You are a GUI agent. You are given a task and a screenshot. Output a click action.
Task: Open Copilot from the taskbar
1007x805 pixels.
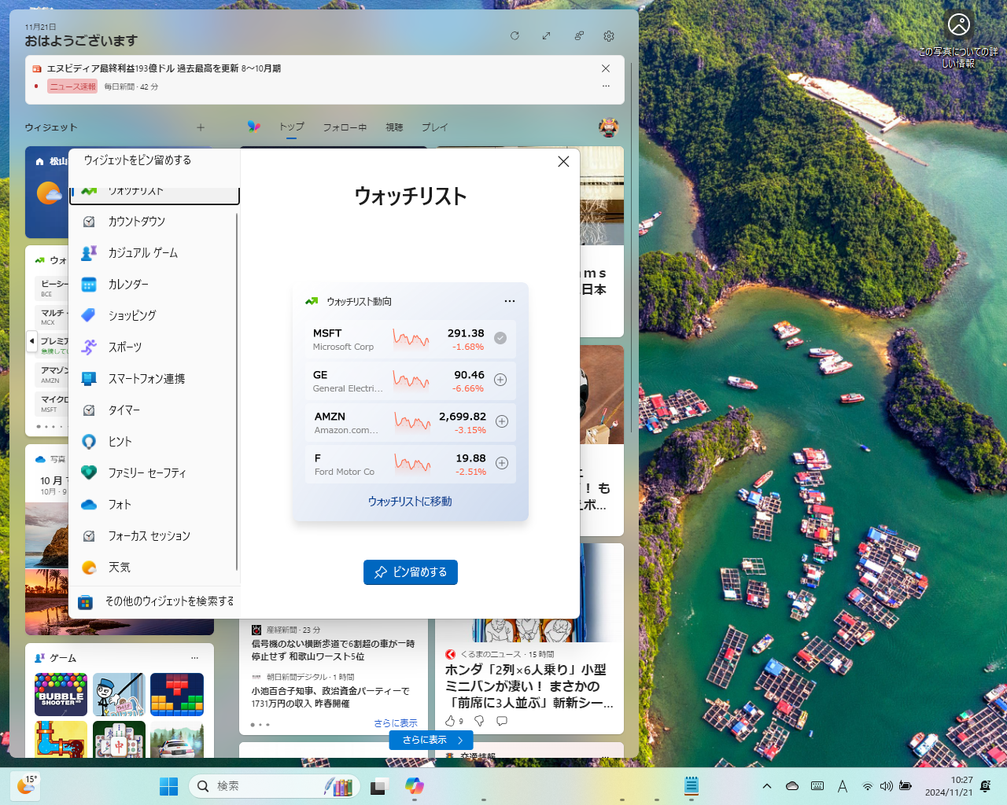click(414, 786)
